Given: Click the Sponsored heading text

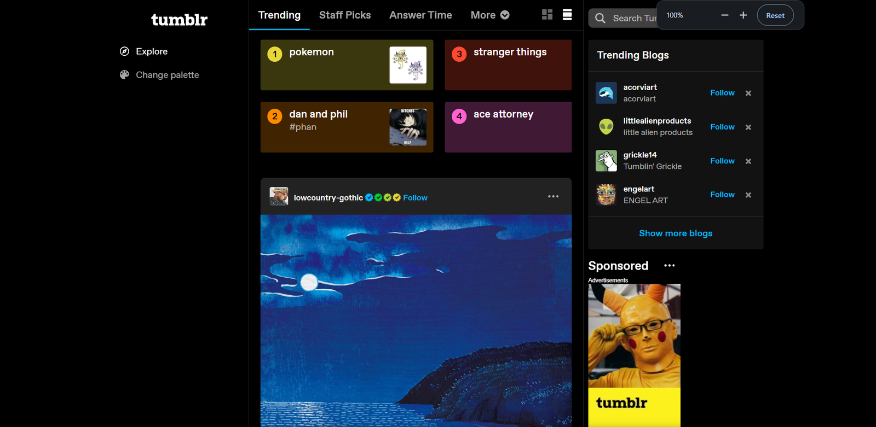Looking at the screenshot, I should pyautogui.click(x=618, y=266).
